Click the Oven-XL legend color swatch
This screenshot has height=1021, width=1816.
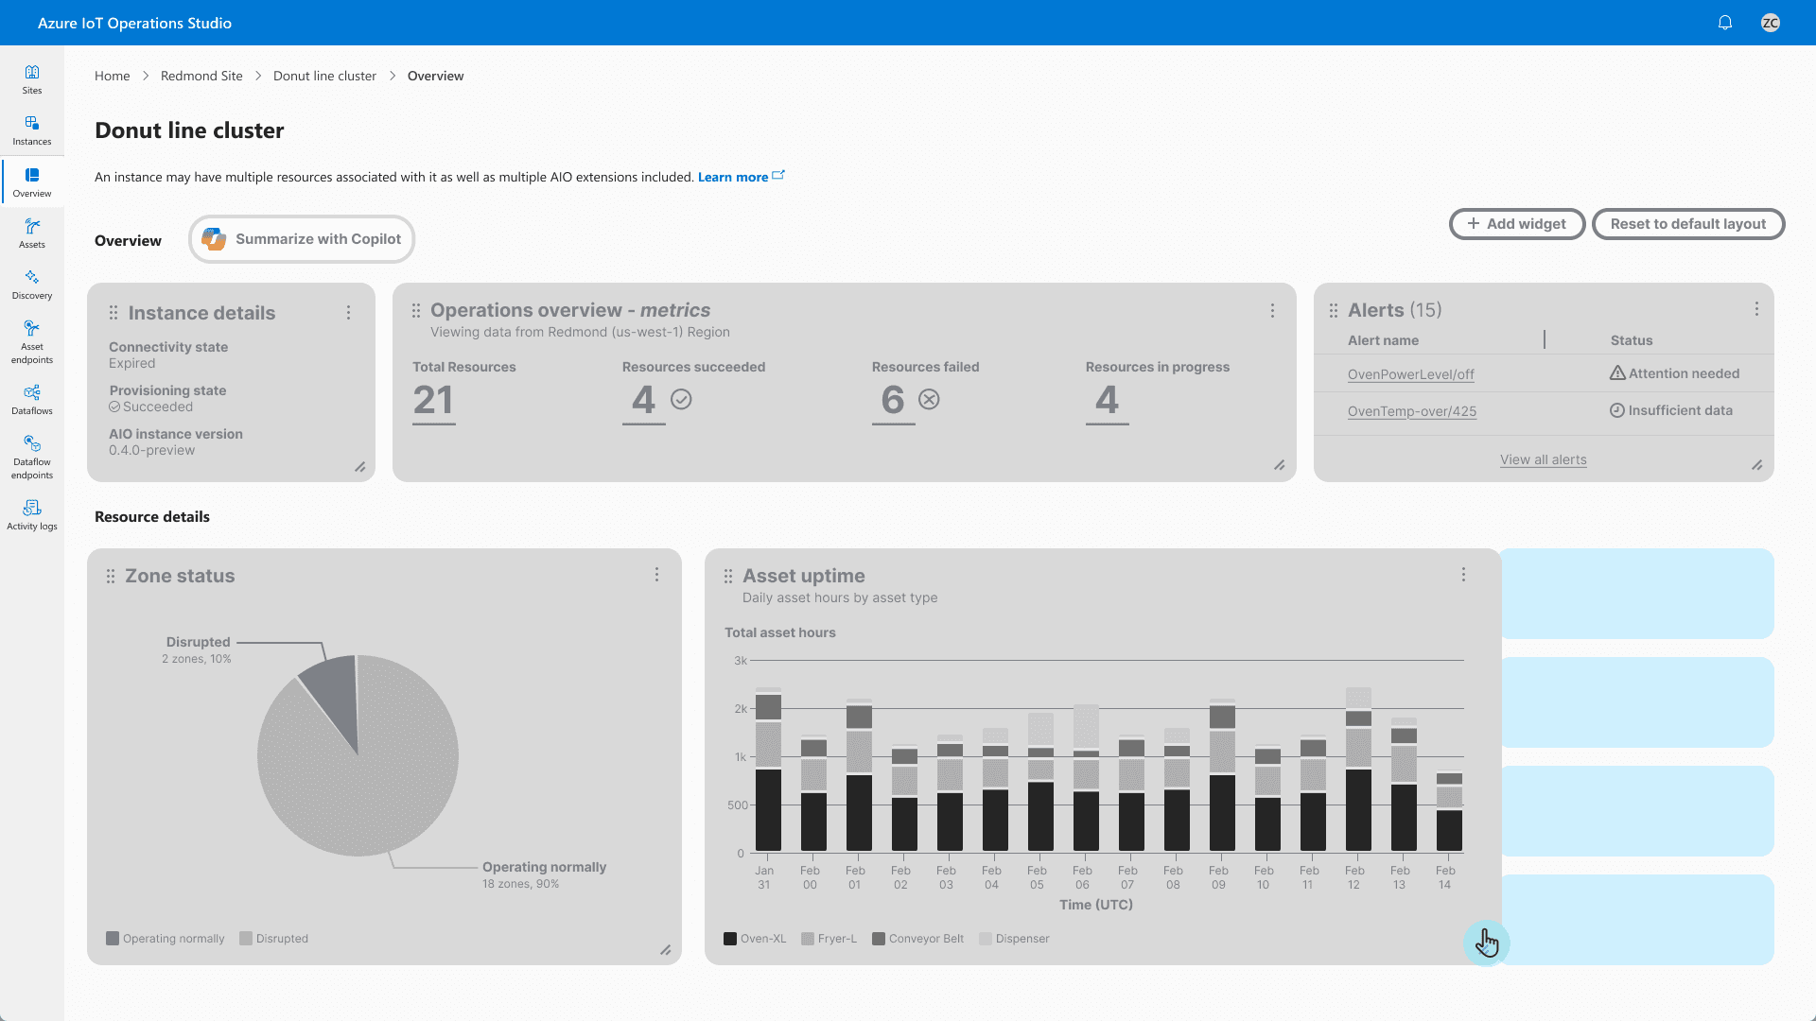(x=730, y=939)
